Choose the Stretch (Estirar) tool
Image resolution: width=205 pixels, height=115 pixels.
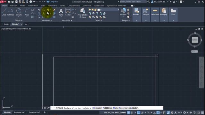(39, 17)
